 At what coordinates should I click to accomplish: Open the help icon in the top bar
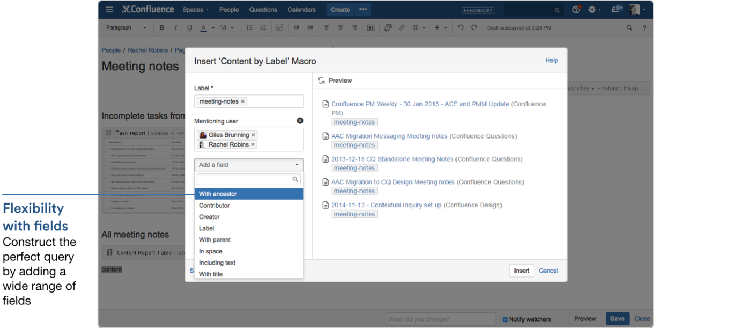(x=576, y=9)
